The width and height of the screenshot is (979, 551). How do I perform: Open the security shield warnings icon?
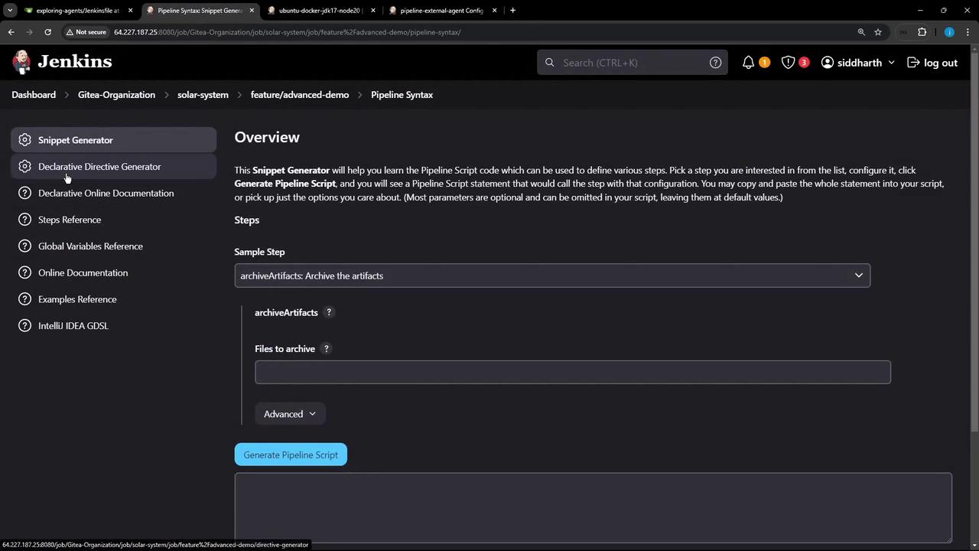coord(788,63)
